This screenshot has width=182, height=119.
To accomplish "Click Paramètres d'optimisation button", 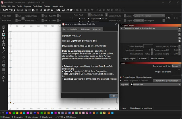I will point(167,81).
